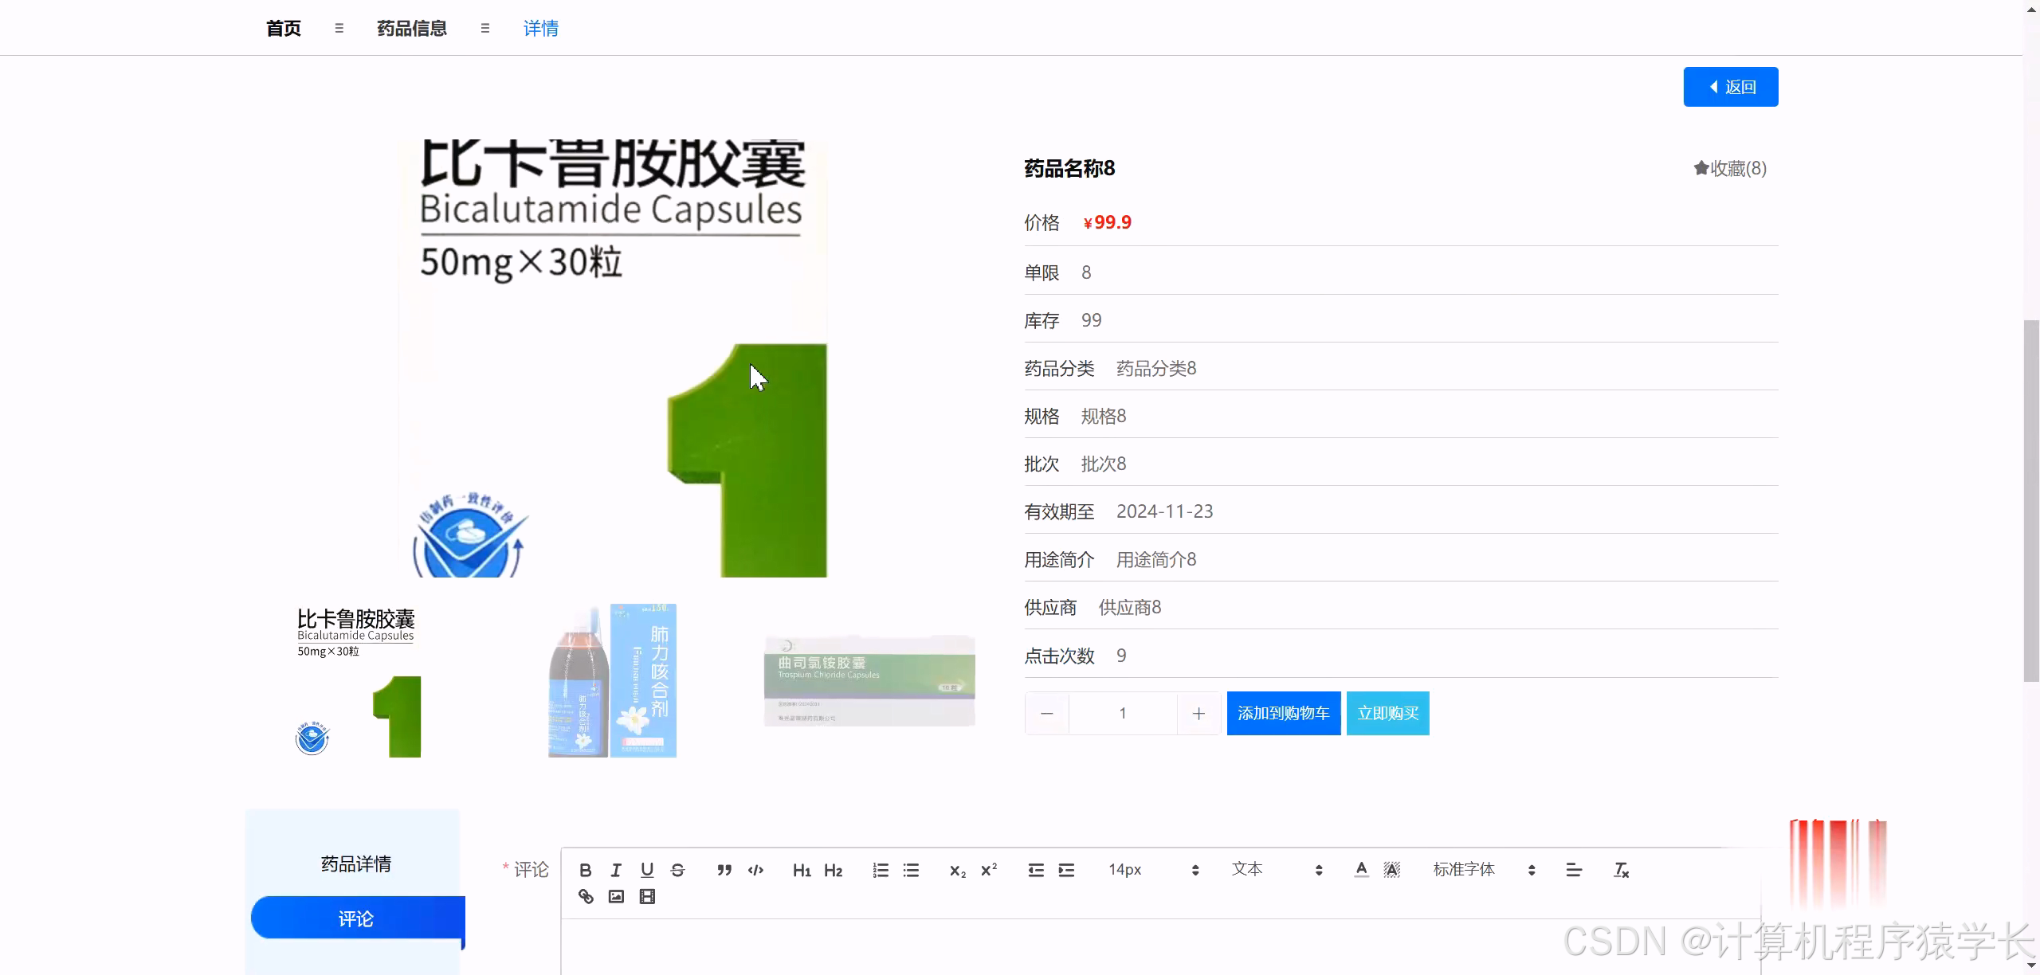
Task: Switch to the 评论 tab
Action: [x=356, y=918]
